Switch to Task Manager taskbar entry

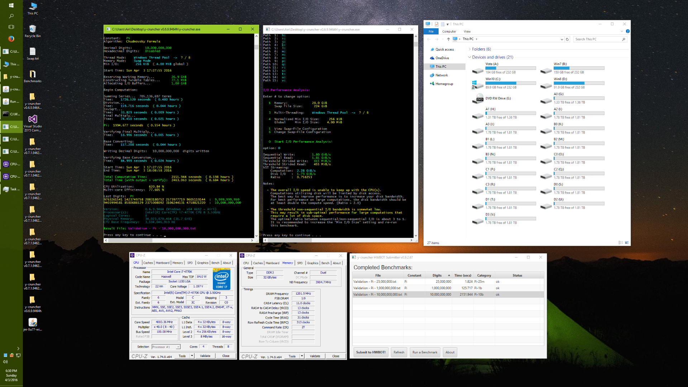[x=11, y=189]
